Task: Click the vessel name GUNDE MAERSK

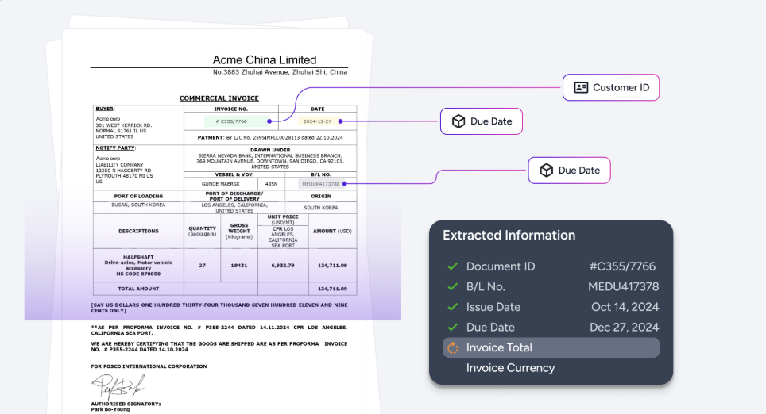Action: click(x=220, y=184)
